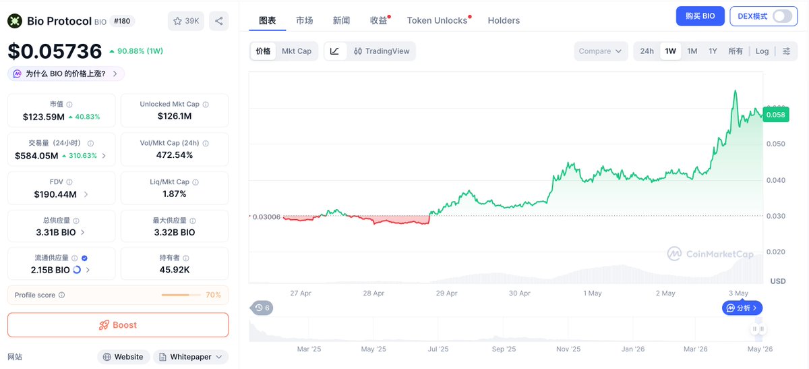
Task: Switch to the TradingView chart
Action: (x=382, y=51)
